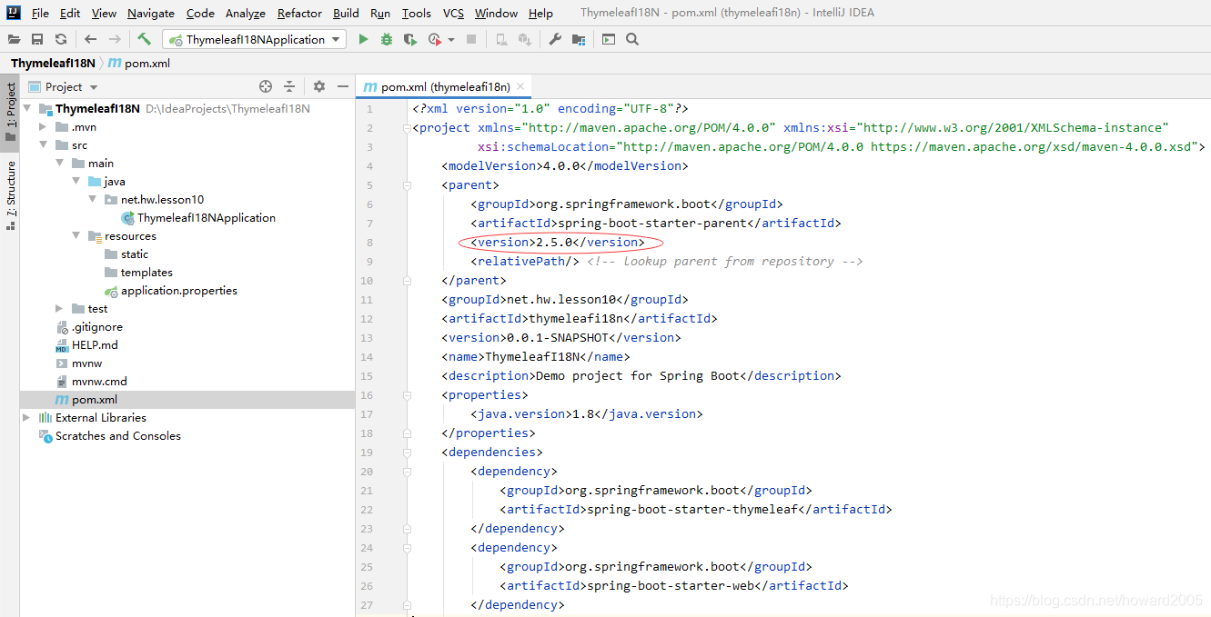Click ThymeleafI18N in the breadcrumb bar
This screenshot has width=1211, height=617.
[53, 64]
